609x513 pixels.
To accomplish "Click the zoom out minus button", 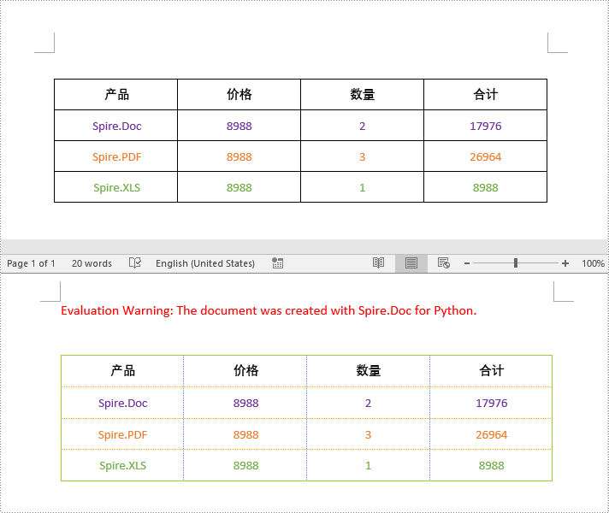I will (467, 263).
